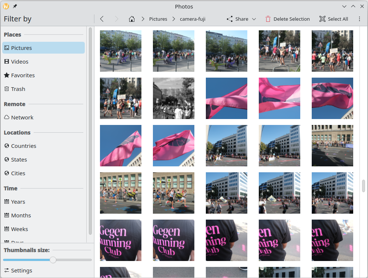
Task: Click the filled blue part of the size slider
Action: pyautogui.click(x=26, y=260)
